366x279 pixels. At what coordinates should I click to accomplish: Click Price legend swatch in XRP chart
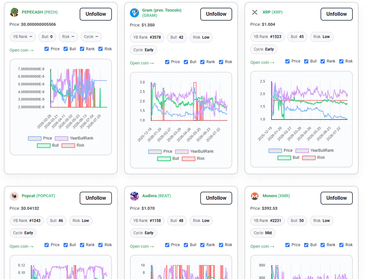(x=275, y=151)
